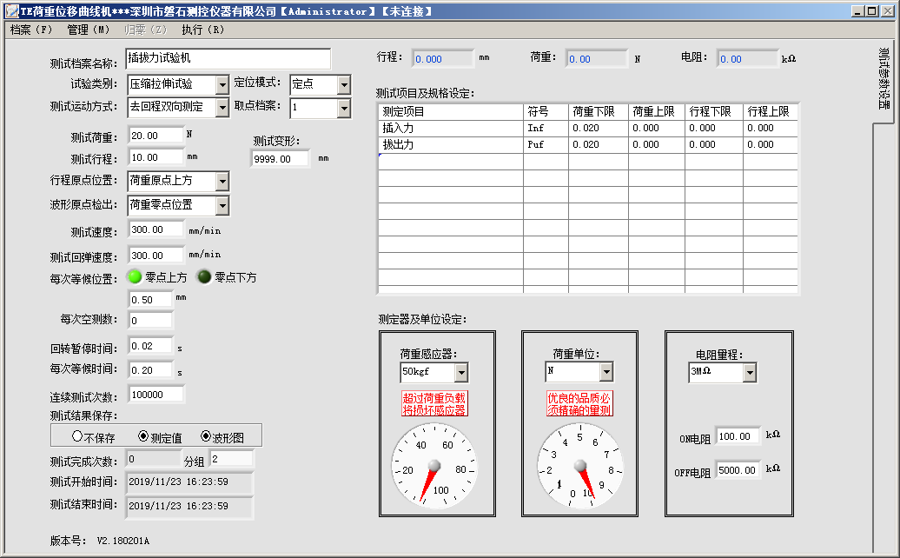900x558 pixels.
Task: Select the 插入力 row in test table
Action: tap(434, 127)
